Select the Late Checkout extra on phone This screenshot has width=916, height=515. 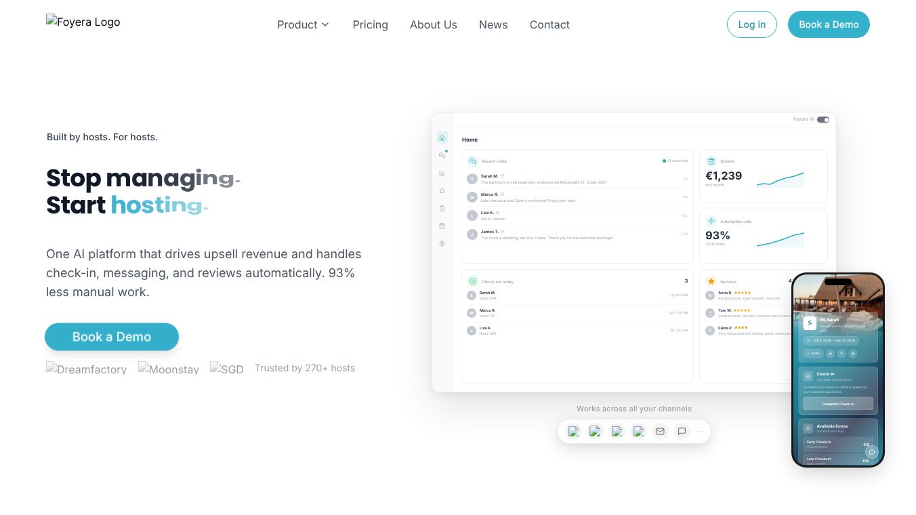[838, 460]
